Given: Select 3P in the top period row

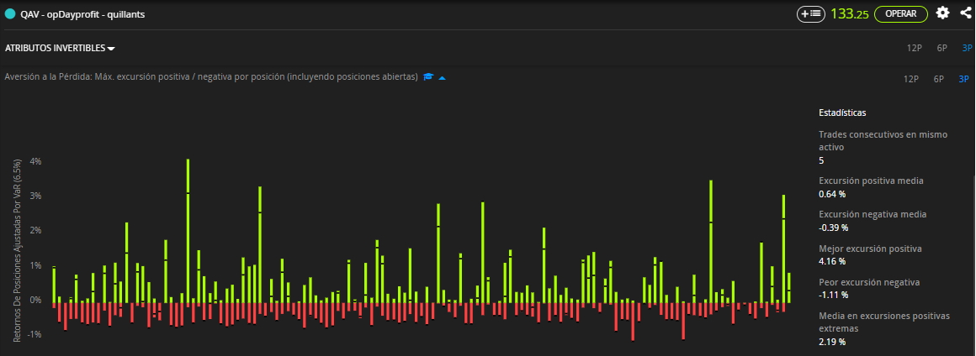Looking at the screenshot, I should pos(967,49).
